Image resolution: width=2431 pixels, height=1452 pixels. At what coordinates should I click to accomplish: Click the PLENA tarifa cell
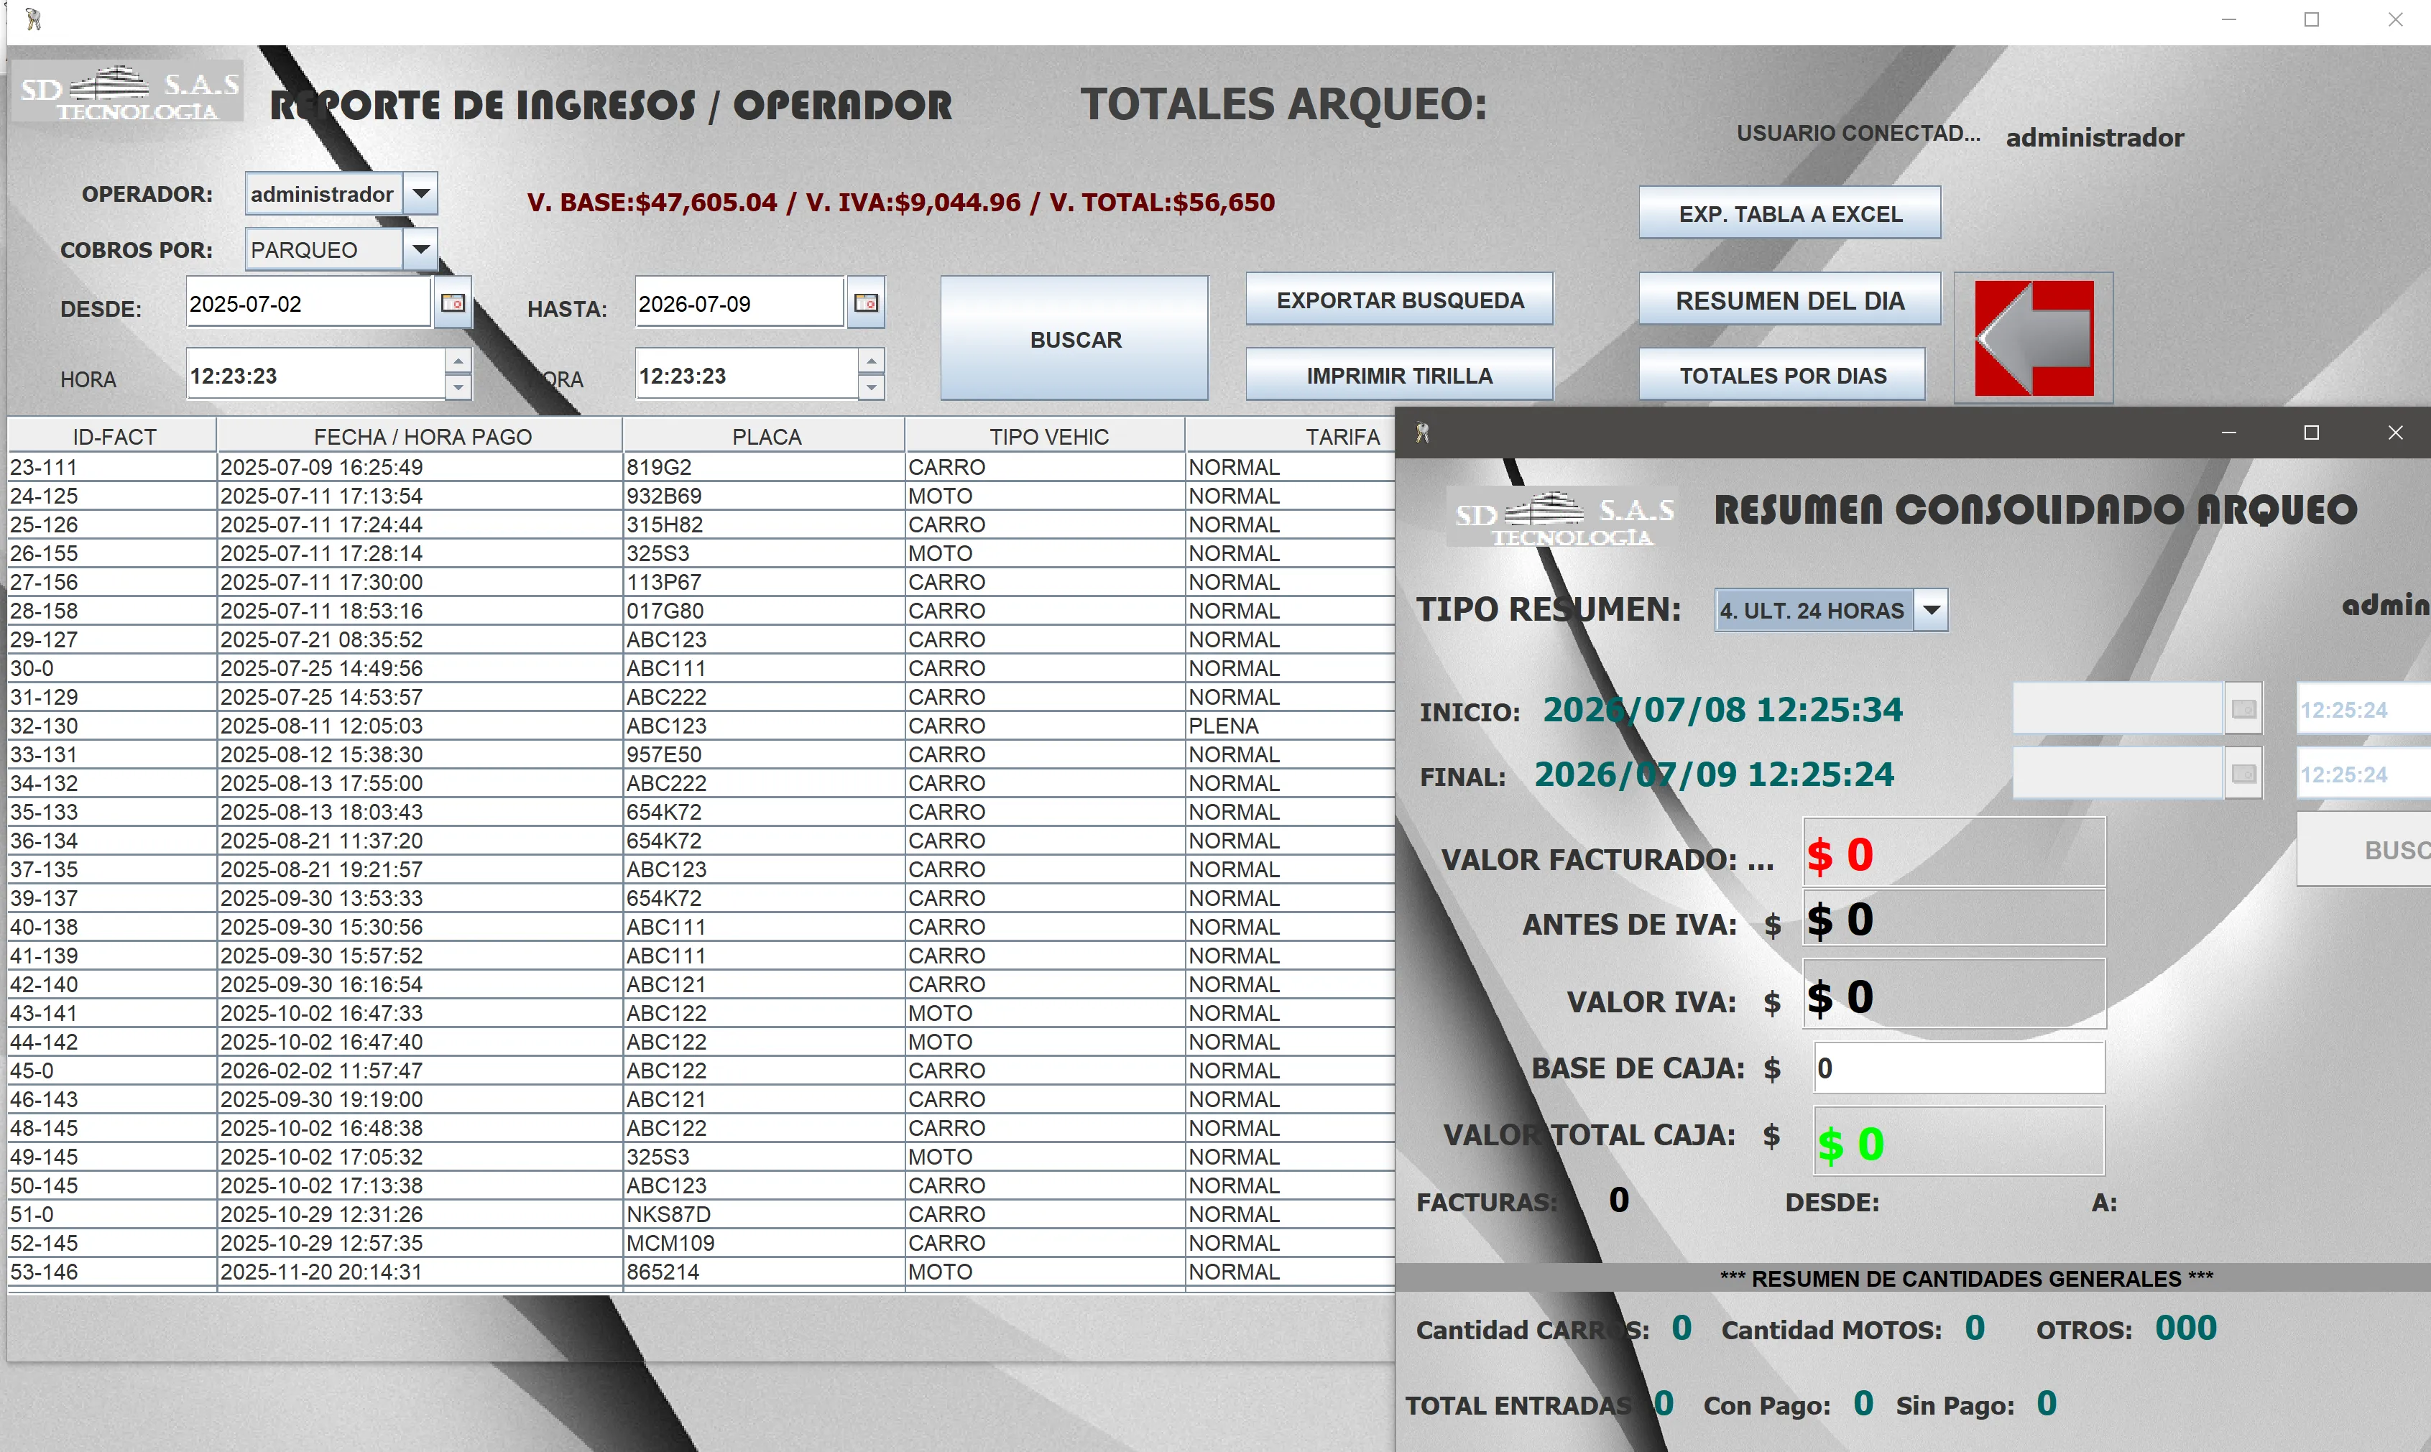(x=1290, y=725)
